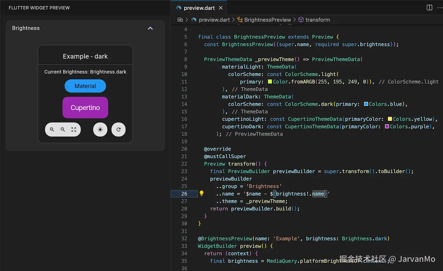Click the zoom out magnifier in preview controls
The height and width of the screenshot is (271, 443).
63,130
